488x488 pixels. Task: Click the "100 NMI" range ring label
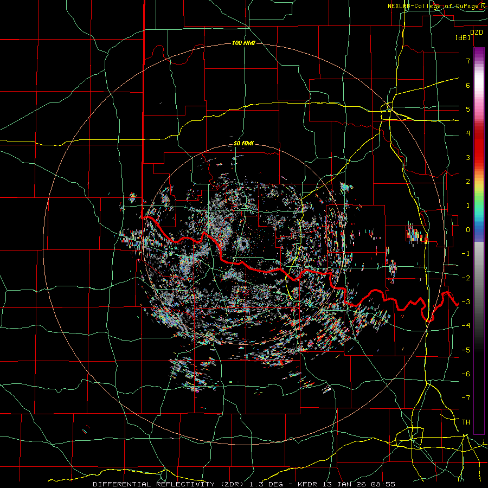click(x=243, y=43)
